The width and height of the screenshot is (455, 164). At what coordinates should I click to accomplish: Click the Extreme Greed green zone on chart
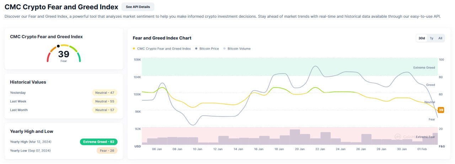[288, 67]
